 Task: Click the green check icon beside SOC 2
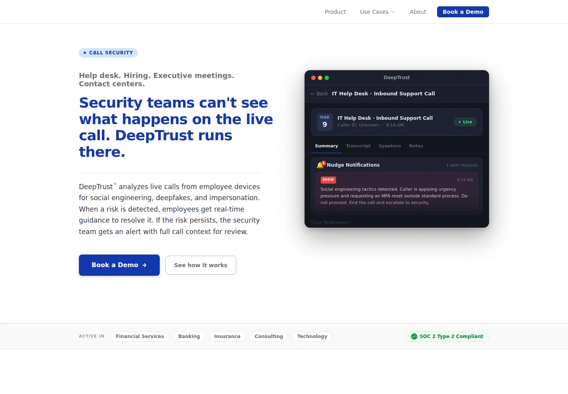414,336
